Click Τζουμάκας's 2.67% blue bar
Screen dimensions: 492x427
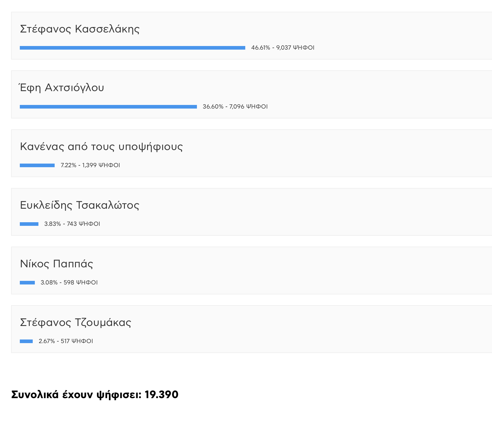pyautogui.click(x=26, y=341)
